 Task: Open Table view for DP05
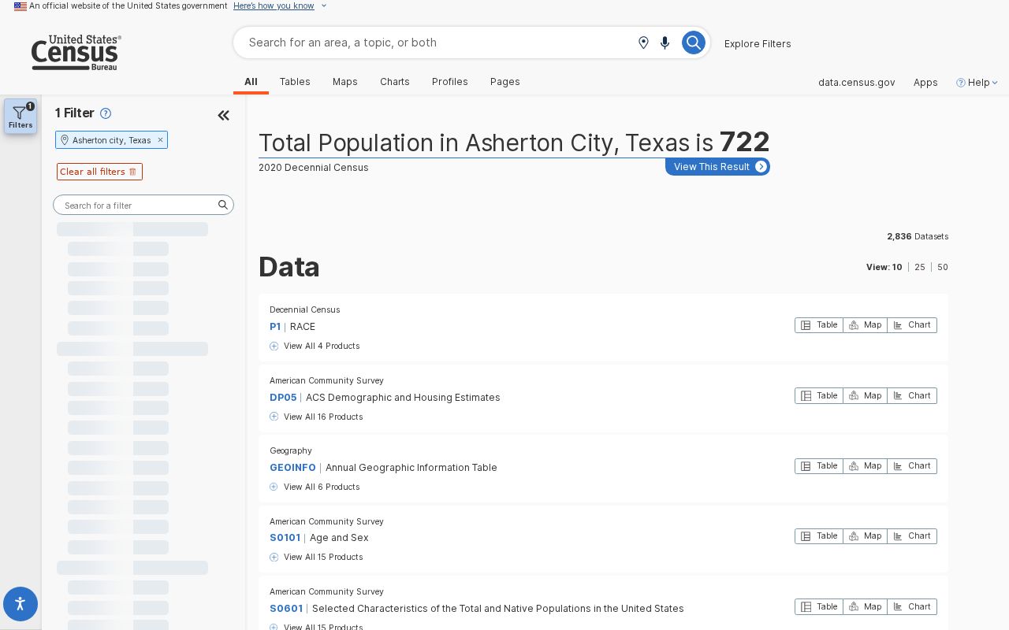(819, 396)
